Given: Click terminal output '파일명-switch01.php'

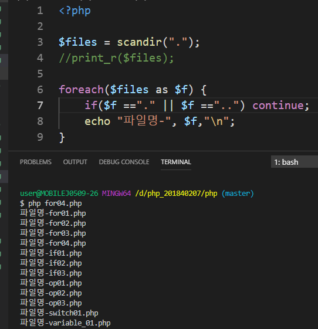Looking at the screenshot, I should [x=59, y=313].
